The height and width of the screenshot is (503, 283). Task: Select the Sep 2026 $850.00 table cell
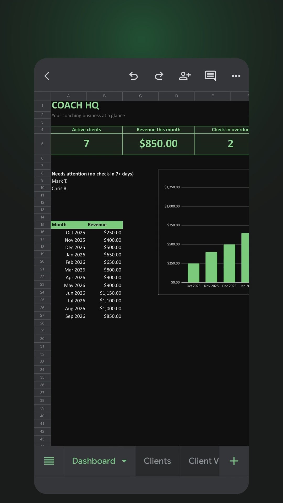coord(104,316)
